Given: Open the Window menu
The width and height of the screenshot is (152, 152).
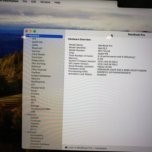Looking at the screenshot, I should pyautogui.click(x=45, y=2).
